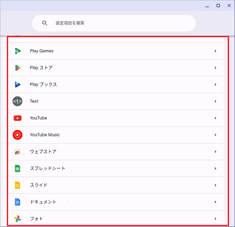Open the Play ブックス label

43,85
